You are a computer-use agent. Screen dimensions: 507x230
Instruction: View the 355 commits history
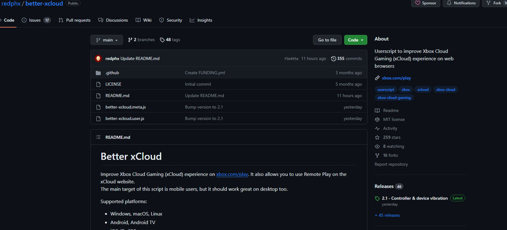(346, 59)
